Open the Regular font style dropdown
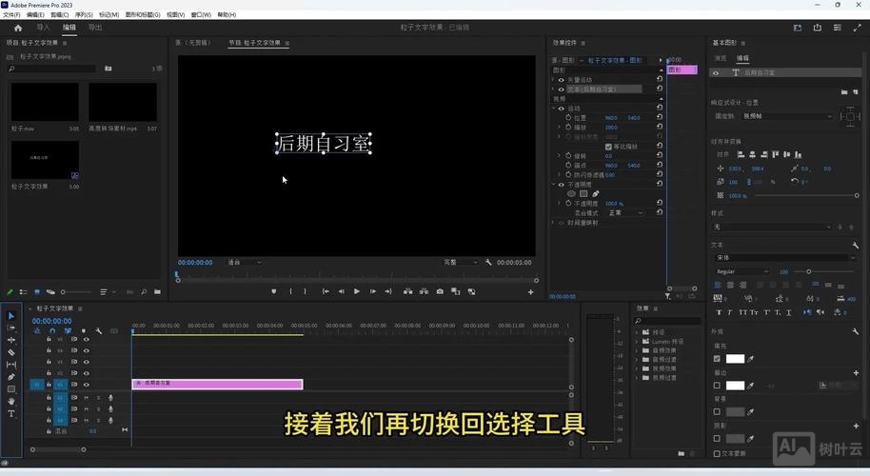 [741, 272]
